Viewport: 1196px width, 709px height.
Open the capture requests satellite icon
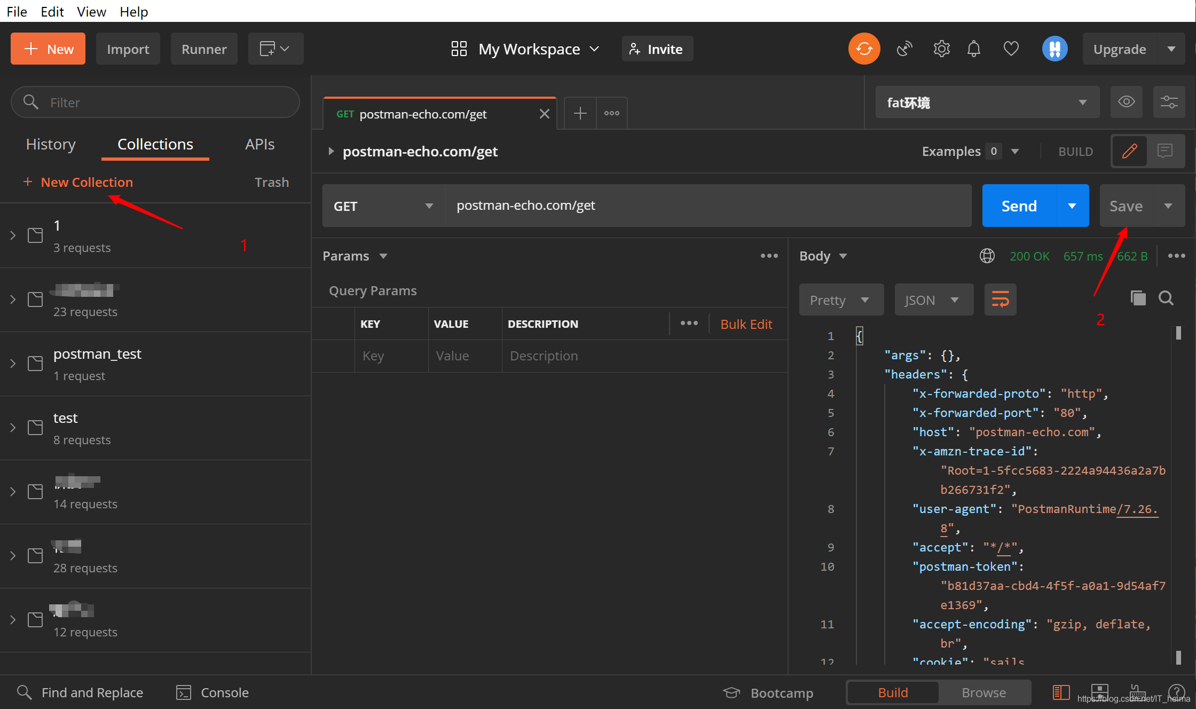click(904, 49)
